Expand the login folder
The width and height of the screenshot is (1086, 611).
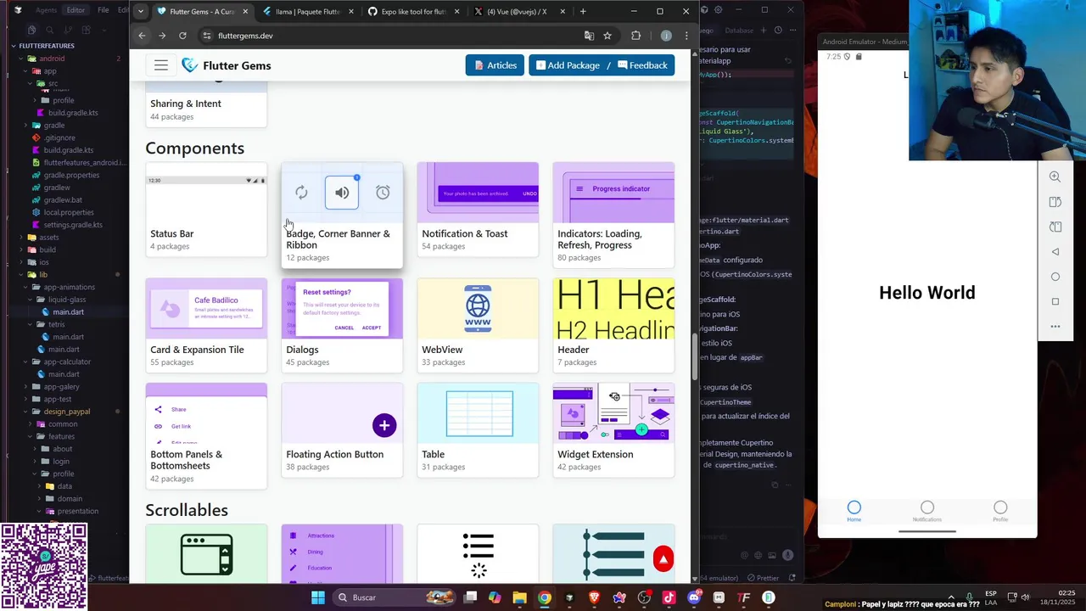(61, 461)
